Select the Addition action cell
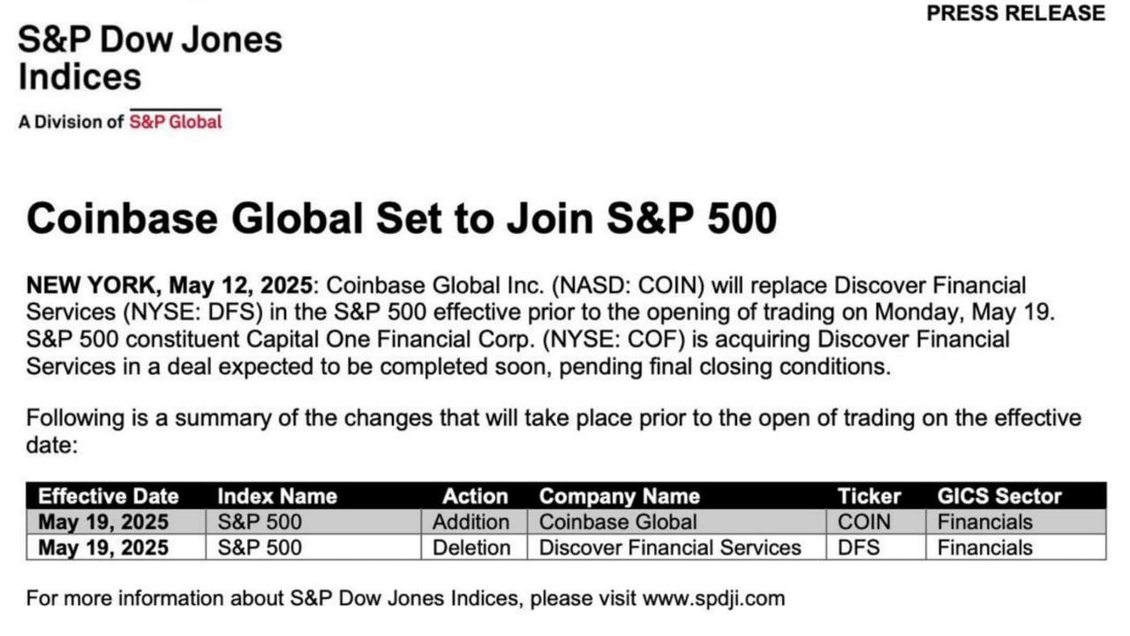The image size is (1130, 636). (471, 521)
